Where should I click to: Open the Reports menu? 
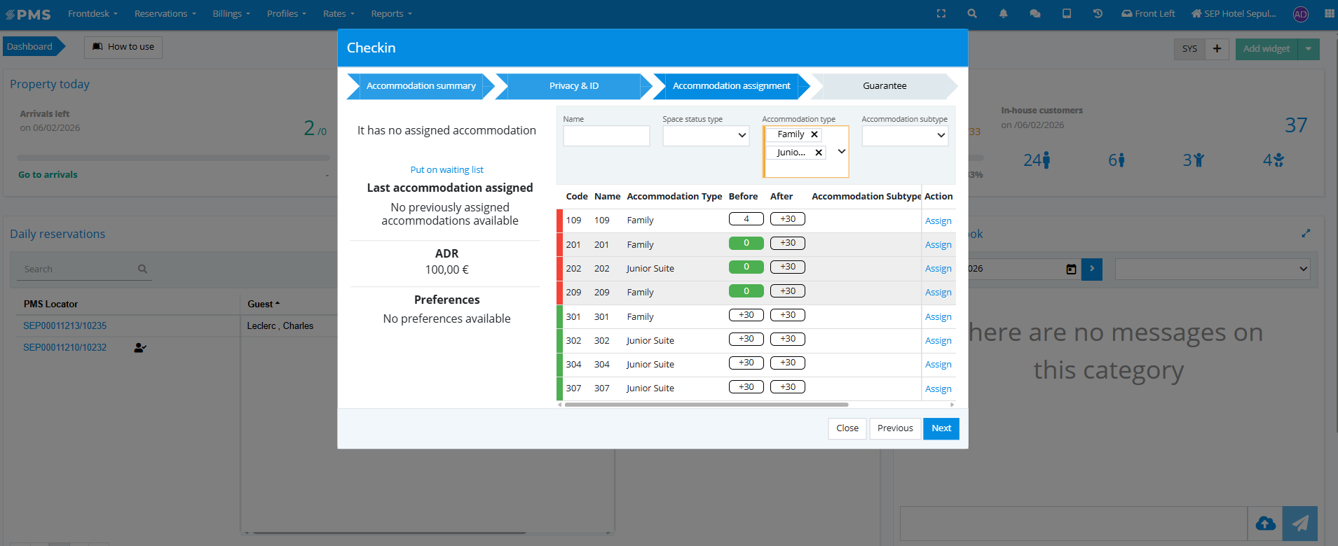click(392, 13)
